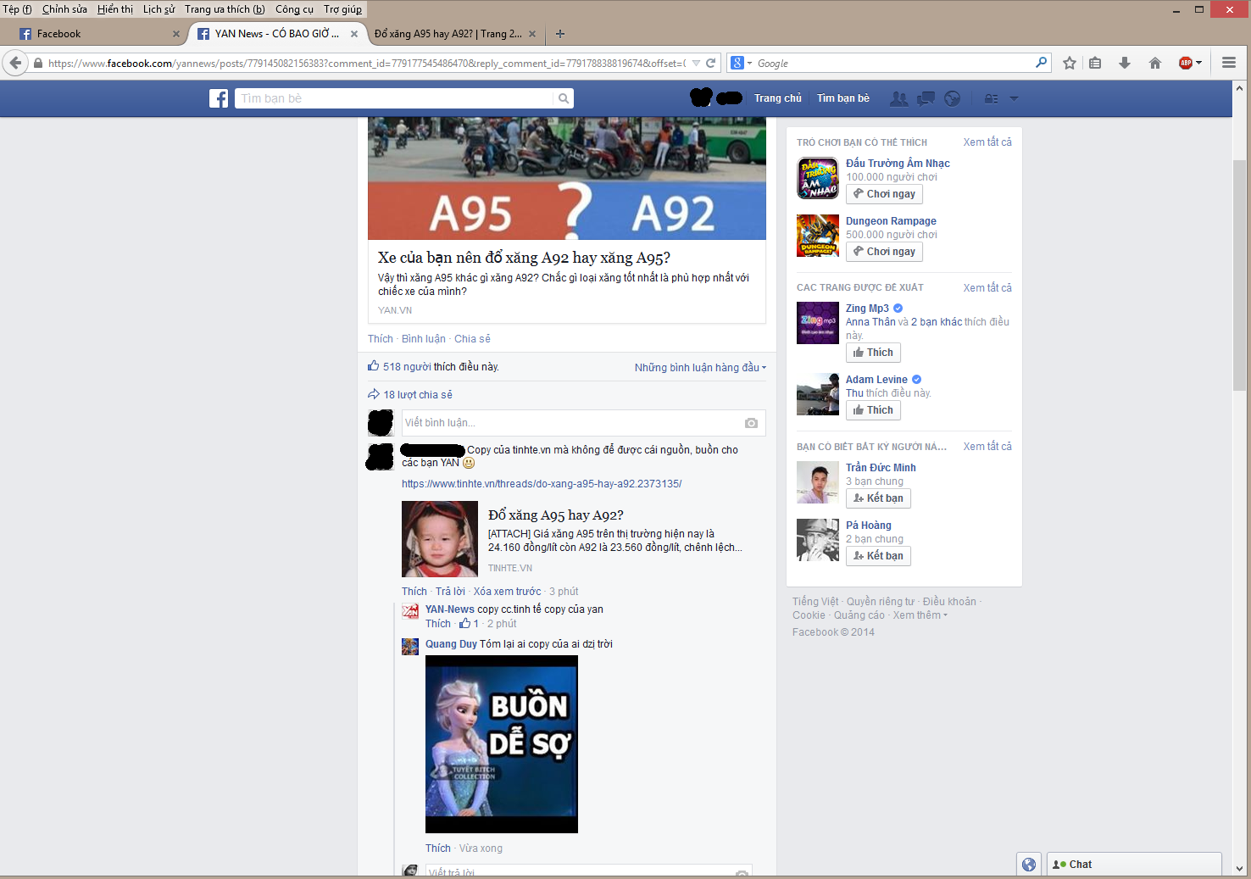The image size is (1251, 879).
Task: Bookmark this page with the star icon
Action: pyautogui.click(x=1070, y=63)
